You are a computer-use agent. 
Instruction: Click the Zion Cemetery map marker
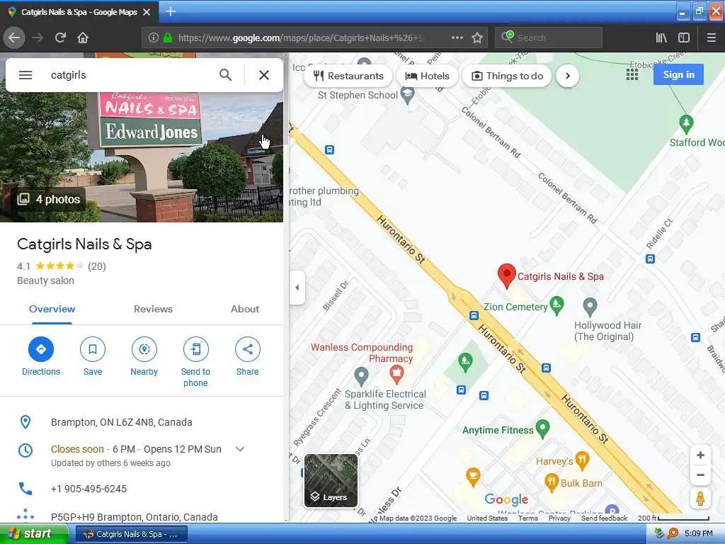(x=556, y=305)
